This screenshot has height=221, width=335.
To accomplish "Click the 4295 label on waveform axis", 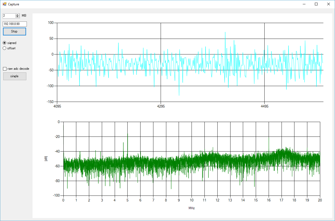I will [161, 106].
